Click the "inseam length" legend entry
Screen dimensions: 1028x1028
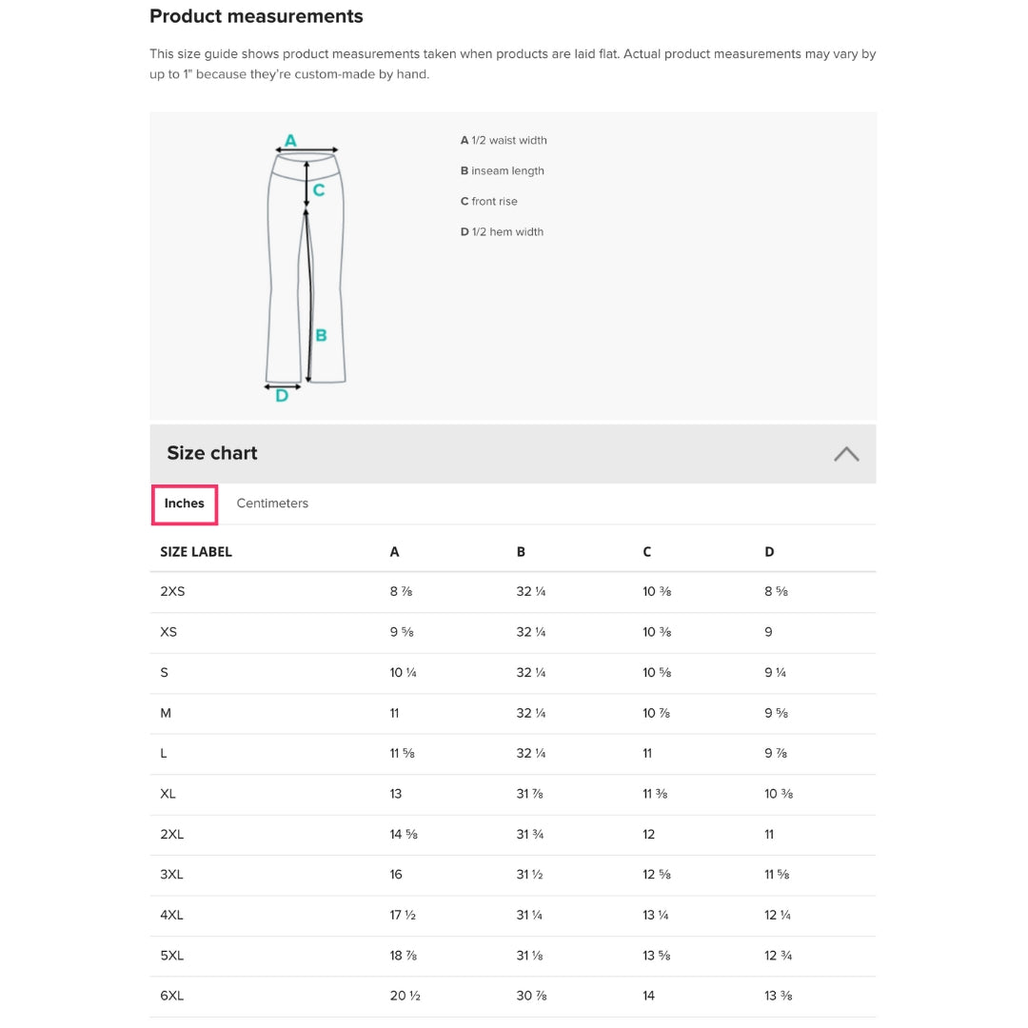503,171
